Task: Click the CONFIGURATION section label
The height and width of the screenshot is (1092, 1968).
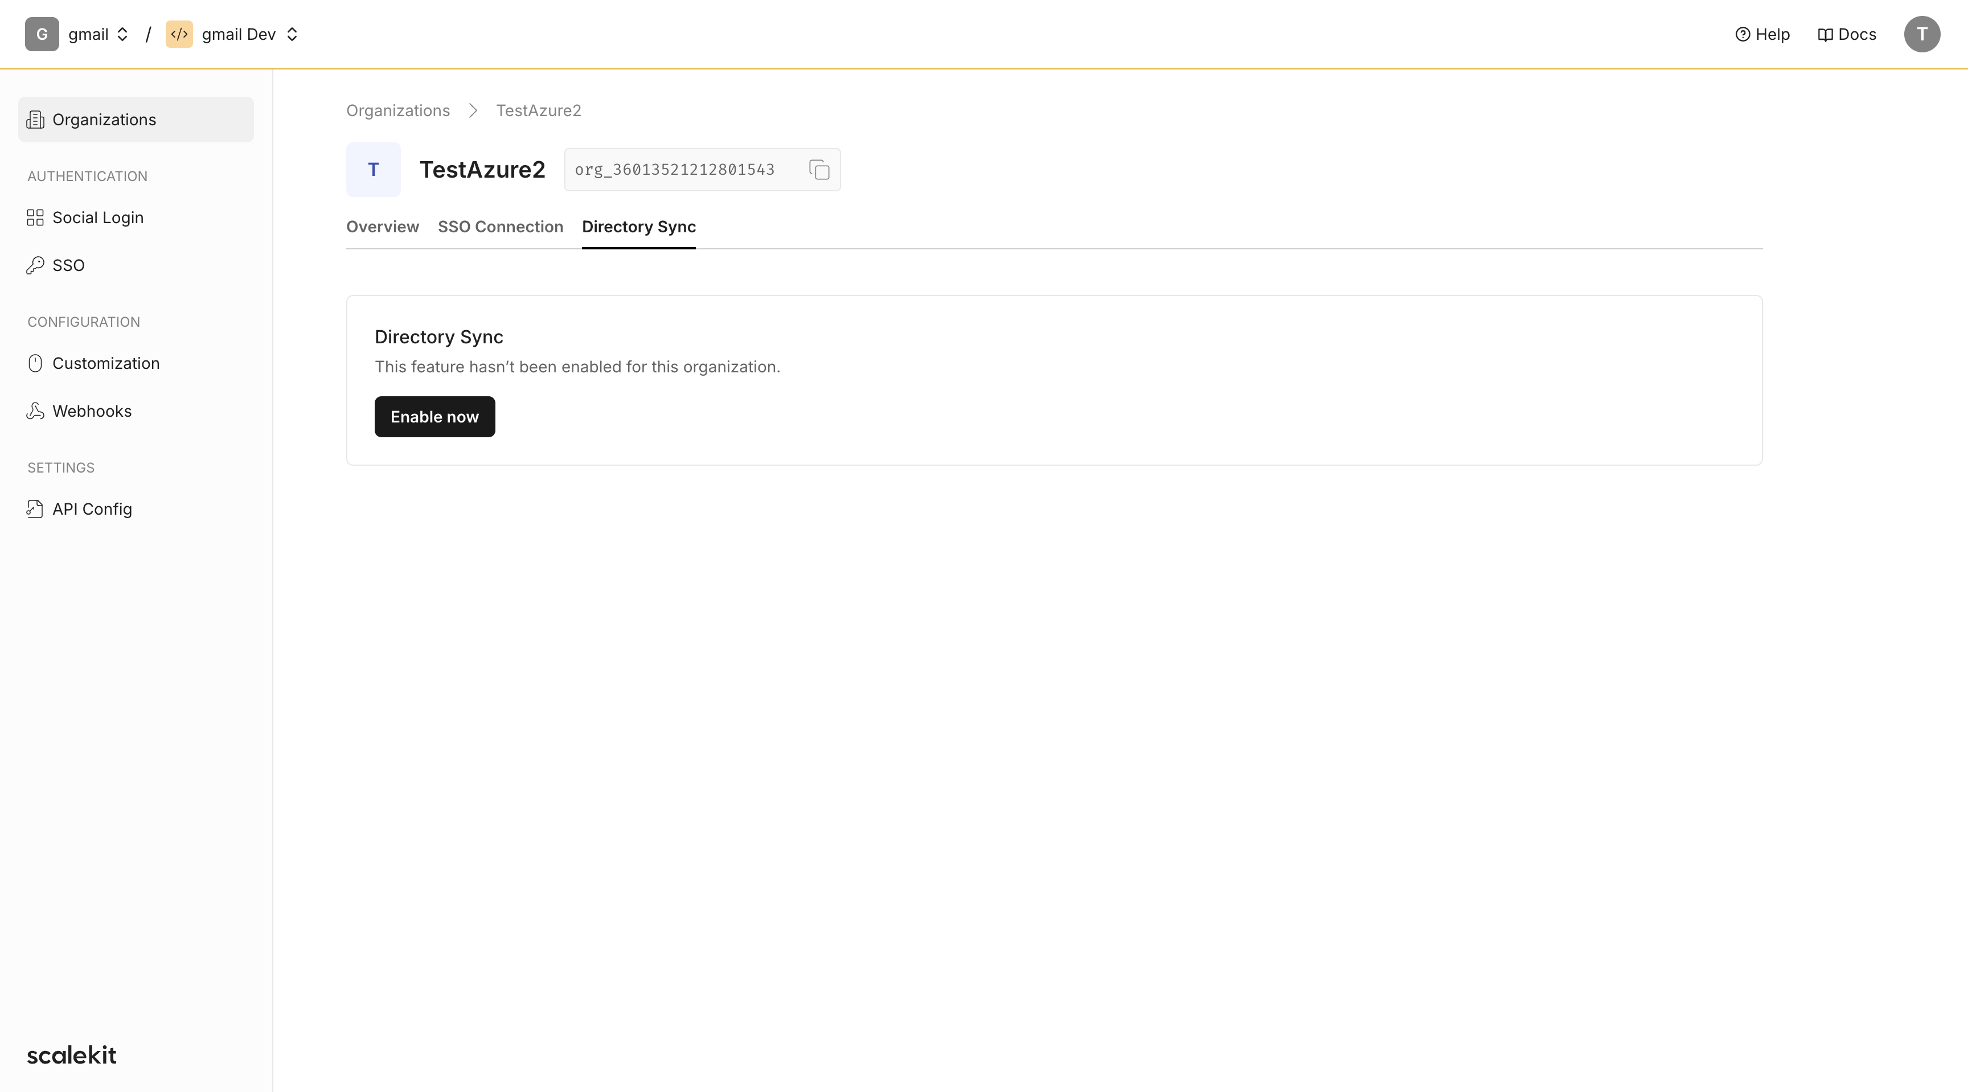Action: click(x=84, y=322)
